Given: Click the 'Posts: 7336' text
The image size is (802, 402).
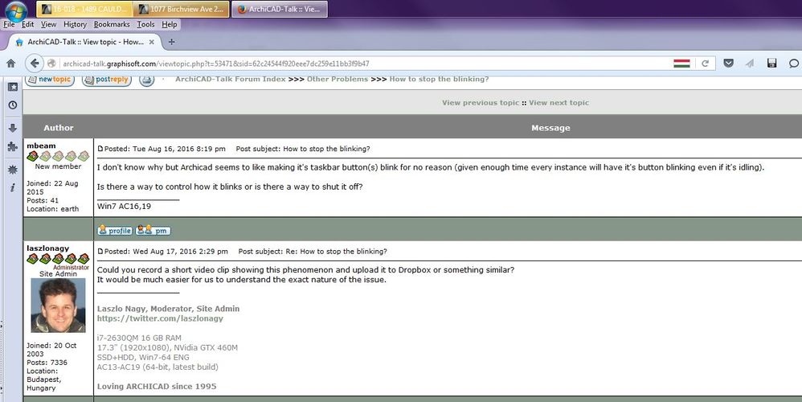Looking at the screenshot, I should point(47,362).
